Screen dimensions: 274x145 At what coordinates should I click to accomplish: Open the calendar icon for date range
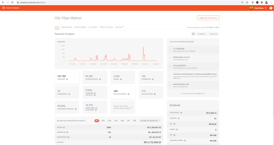click(193, 34)
